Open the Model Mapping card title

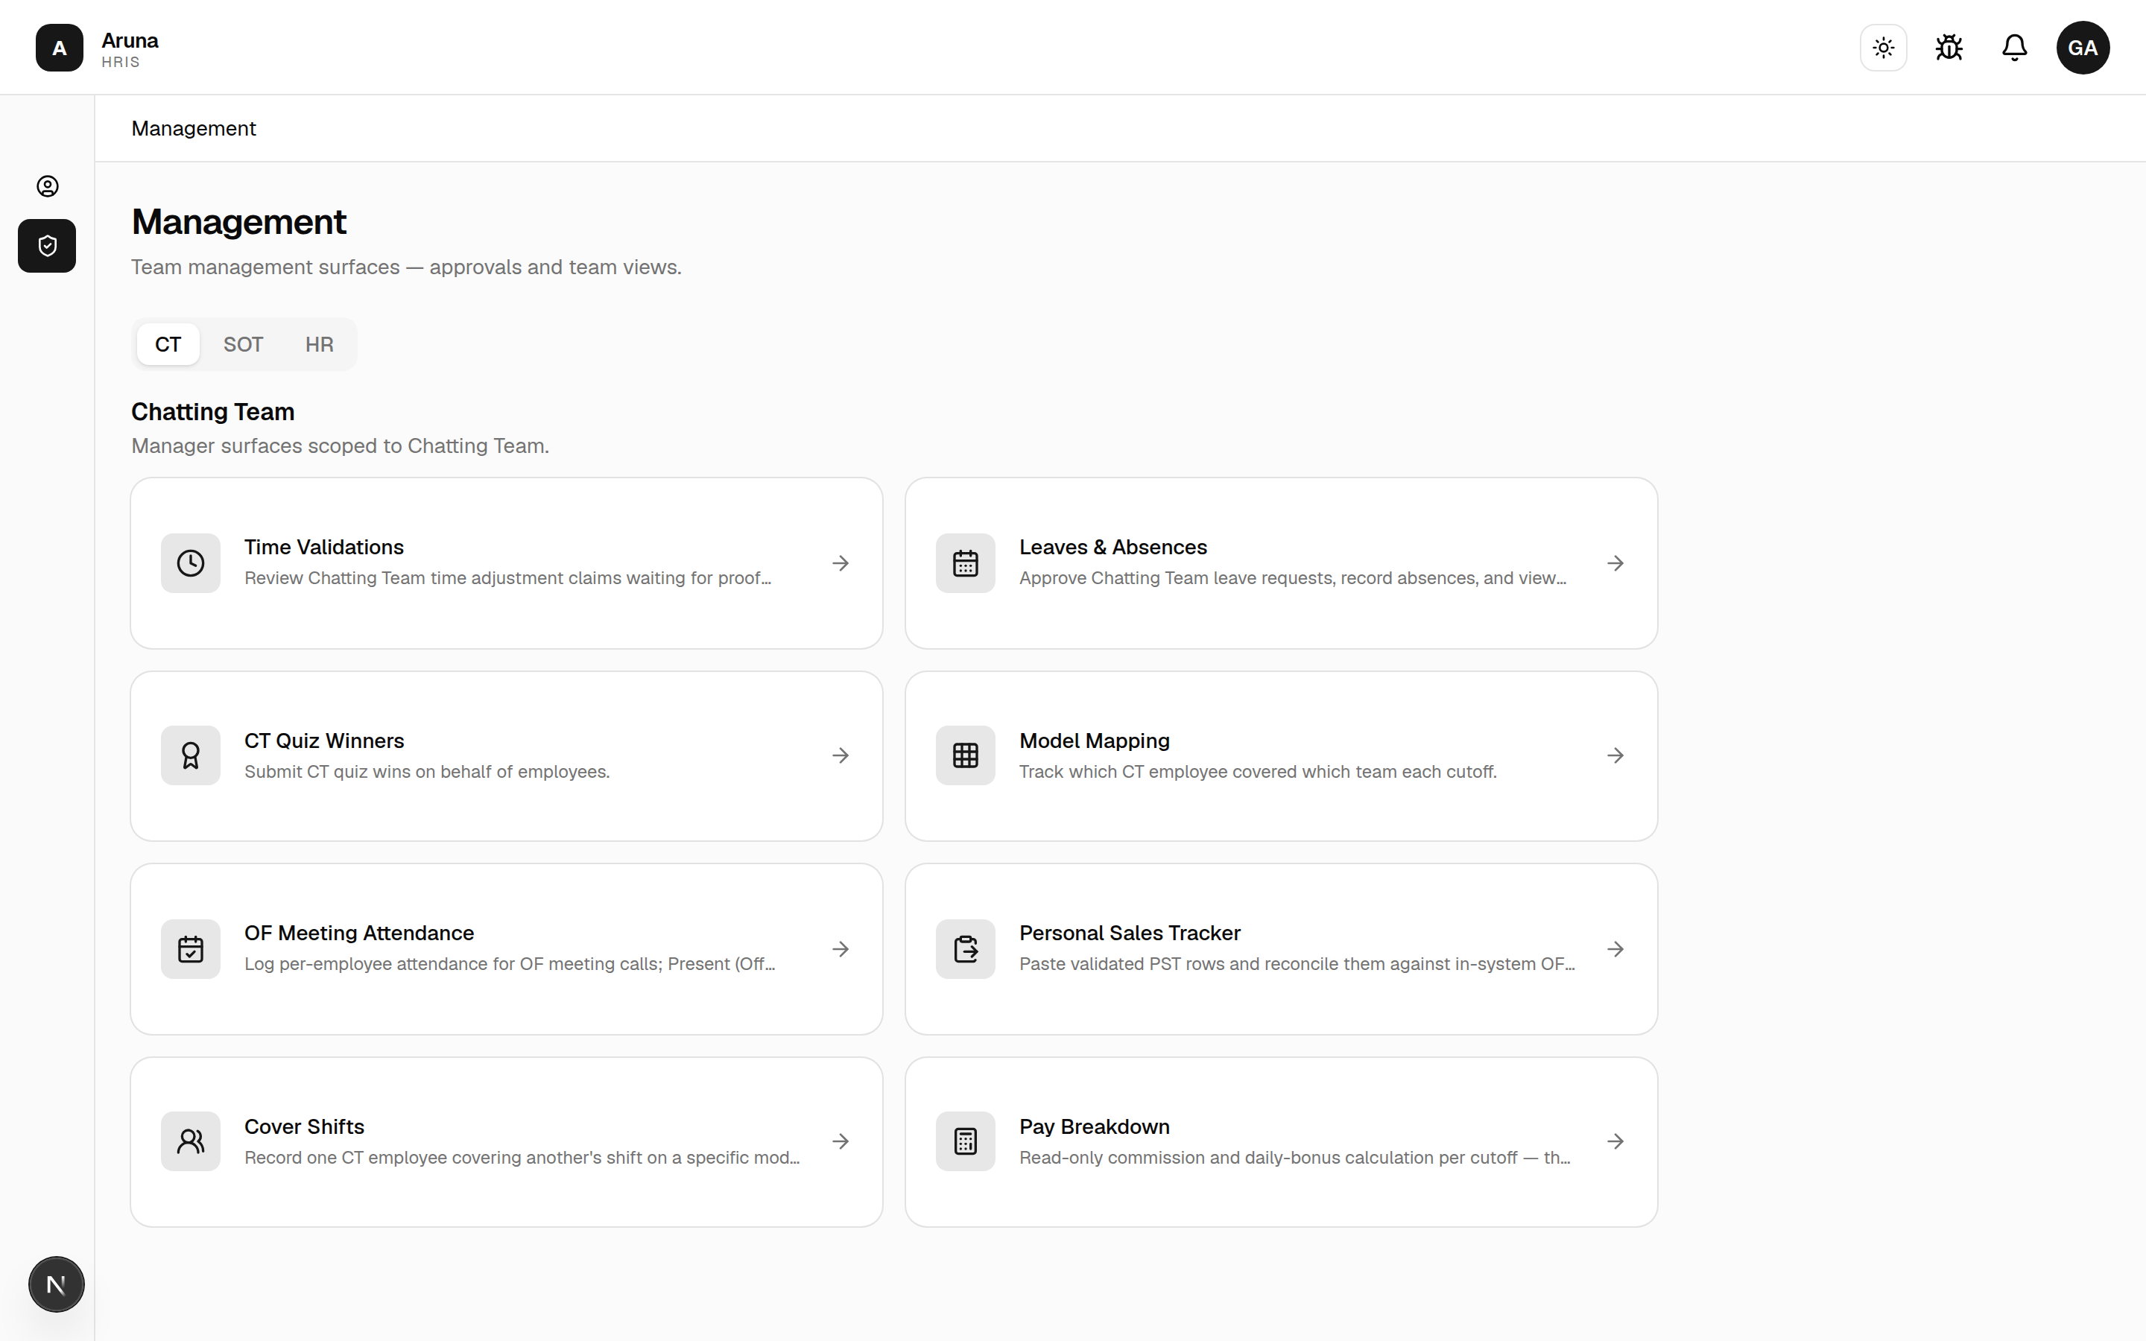1095,741
